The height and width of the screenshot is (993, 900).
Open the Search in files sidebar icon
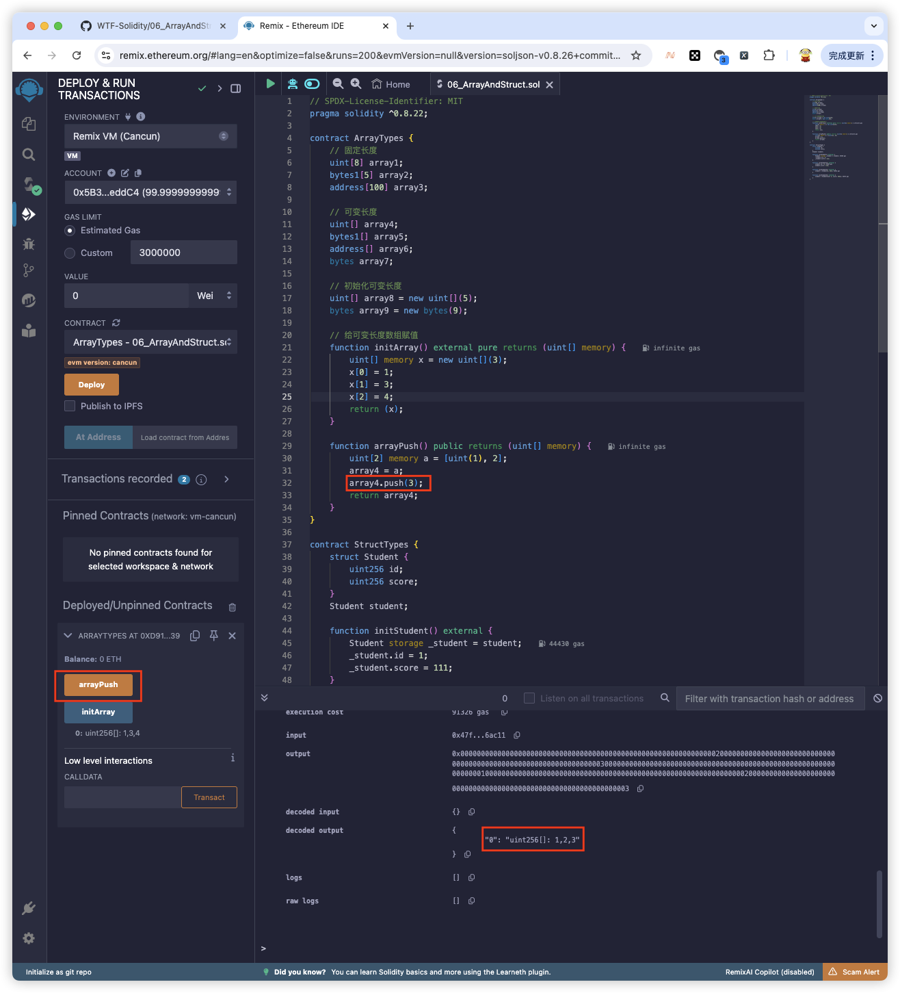pyautogui.click(x=29, y=155)
